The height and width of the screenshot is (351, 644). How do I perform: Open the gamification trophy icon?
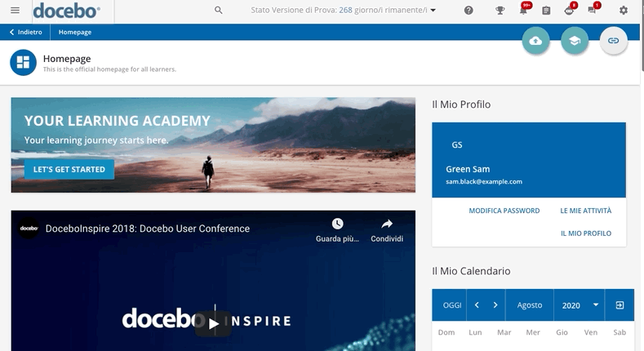tap(500, 11)
